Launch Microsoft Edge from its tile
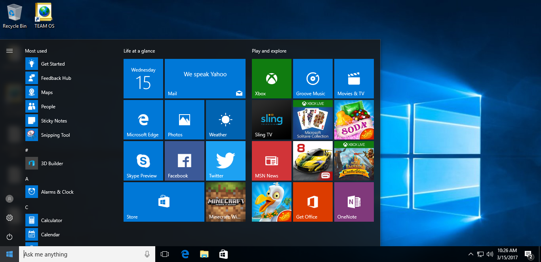The height and width of the screenshot is (262, 541). (143, 120)
